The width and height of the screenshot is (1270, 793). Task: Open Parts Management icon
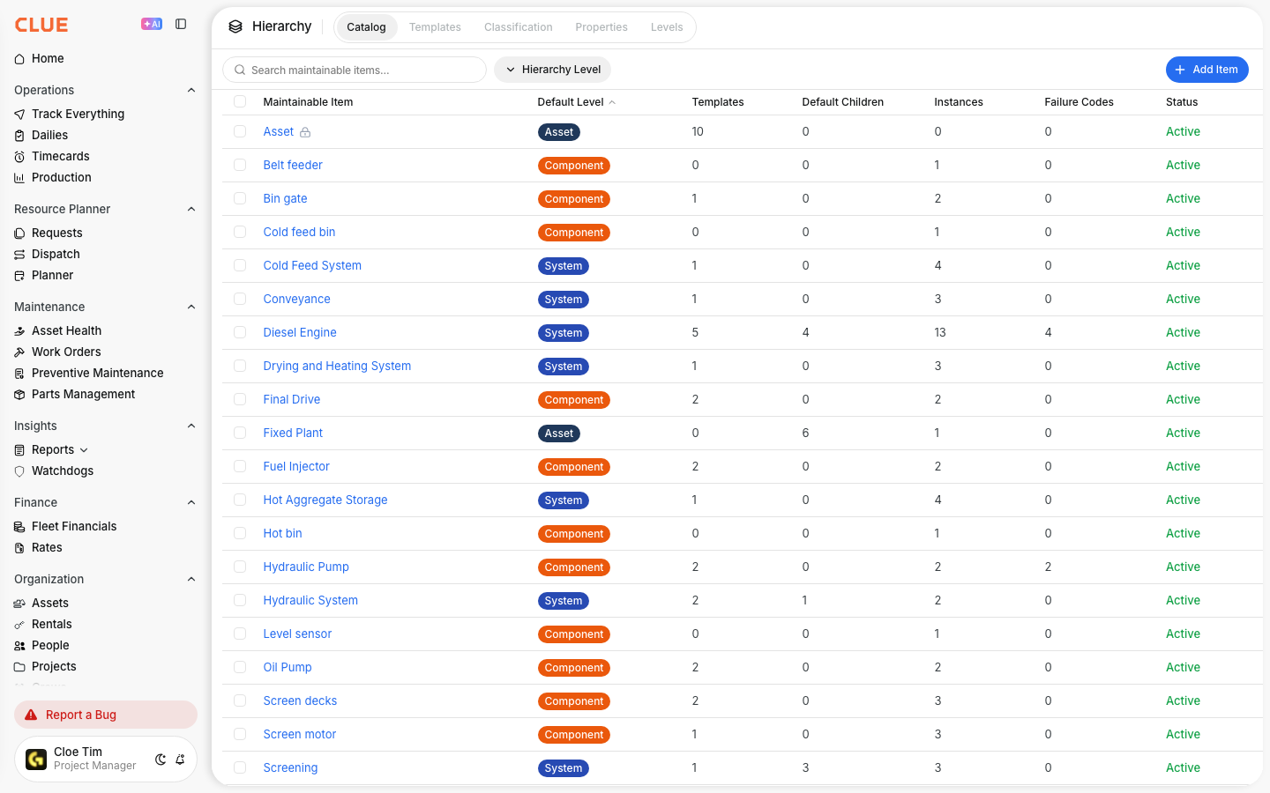(19, 395)
